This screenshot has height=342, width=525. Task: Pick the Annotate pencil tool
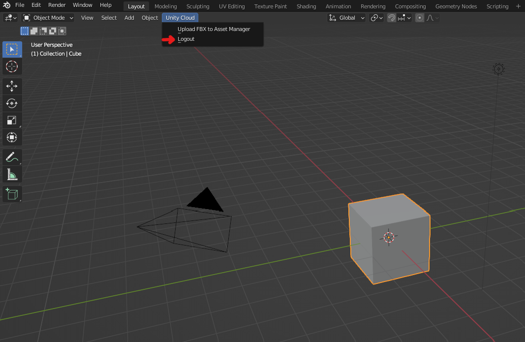click(x=12, y=157)
